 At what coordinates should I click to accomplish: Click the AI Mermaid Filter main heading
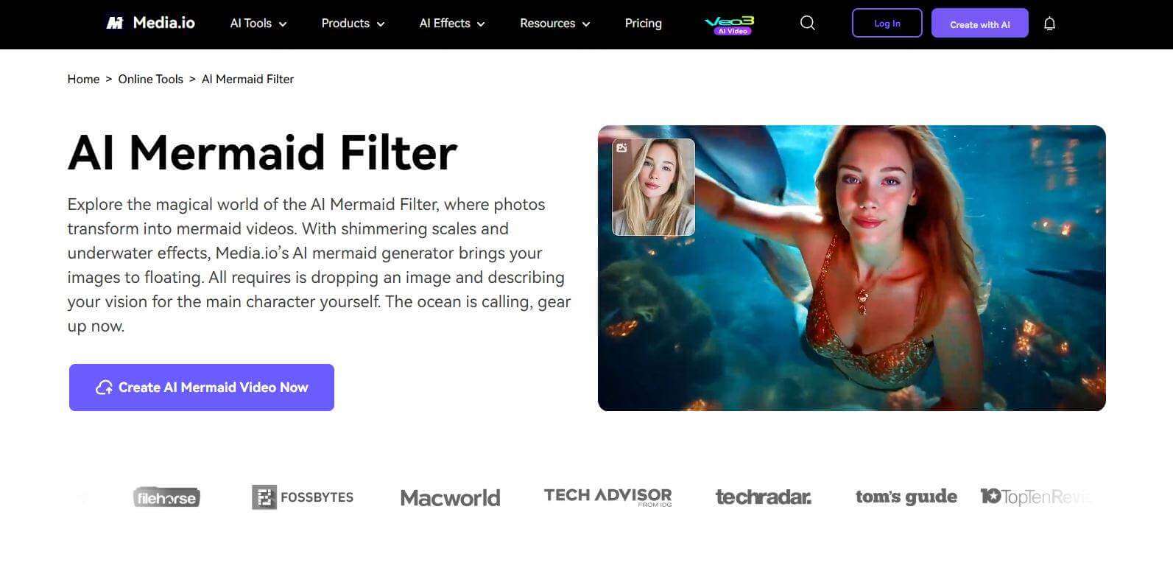(x=263, y=153)
